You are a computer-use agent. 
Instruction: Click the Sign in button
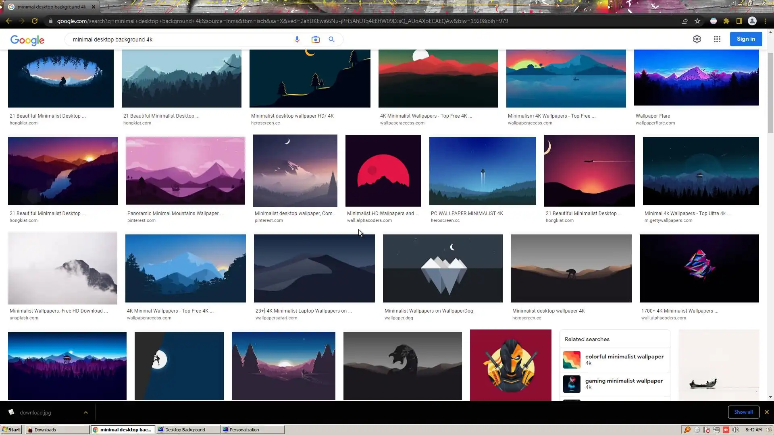(746, 39)
